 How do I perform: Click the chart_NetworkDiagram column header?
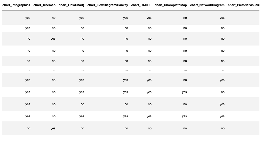pos(207,5)
